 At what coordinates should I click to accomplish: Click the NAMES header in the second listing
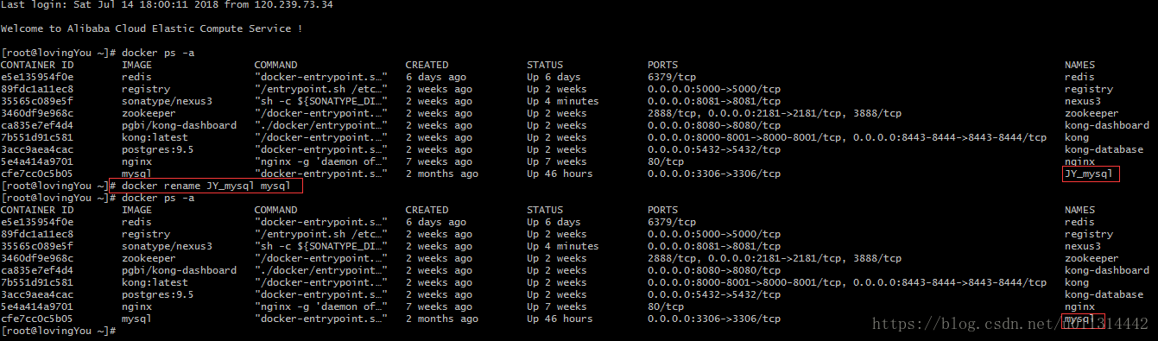[x=1079, y=211]
